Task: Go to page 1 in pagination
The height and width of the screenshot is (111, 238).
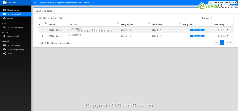Action: [x=222, y=42]
